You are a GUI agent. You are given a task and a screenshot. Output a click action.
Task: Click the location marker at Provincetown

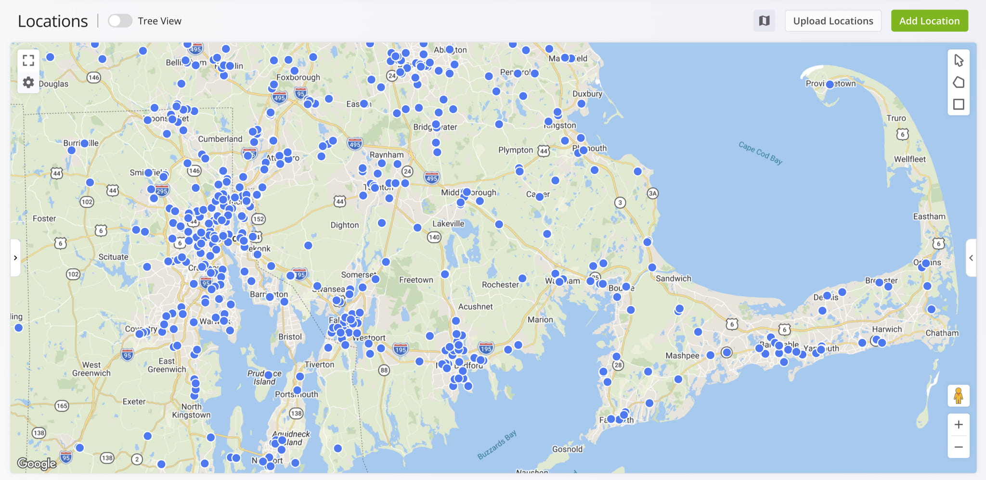pos(830,84)
